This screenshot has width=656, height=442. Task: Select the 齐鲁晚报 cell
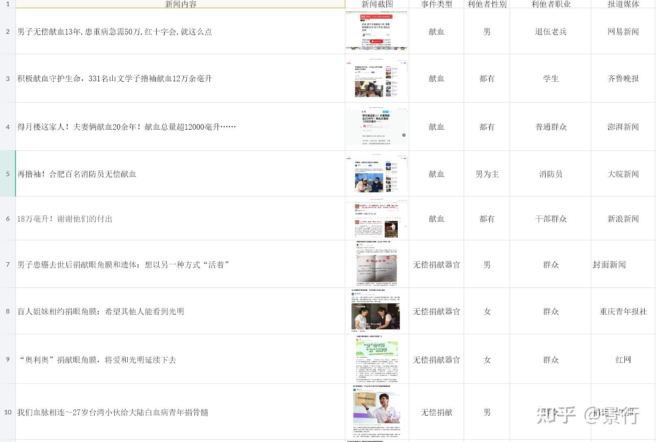point(623,78)
